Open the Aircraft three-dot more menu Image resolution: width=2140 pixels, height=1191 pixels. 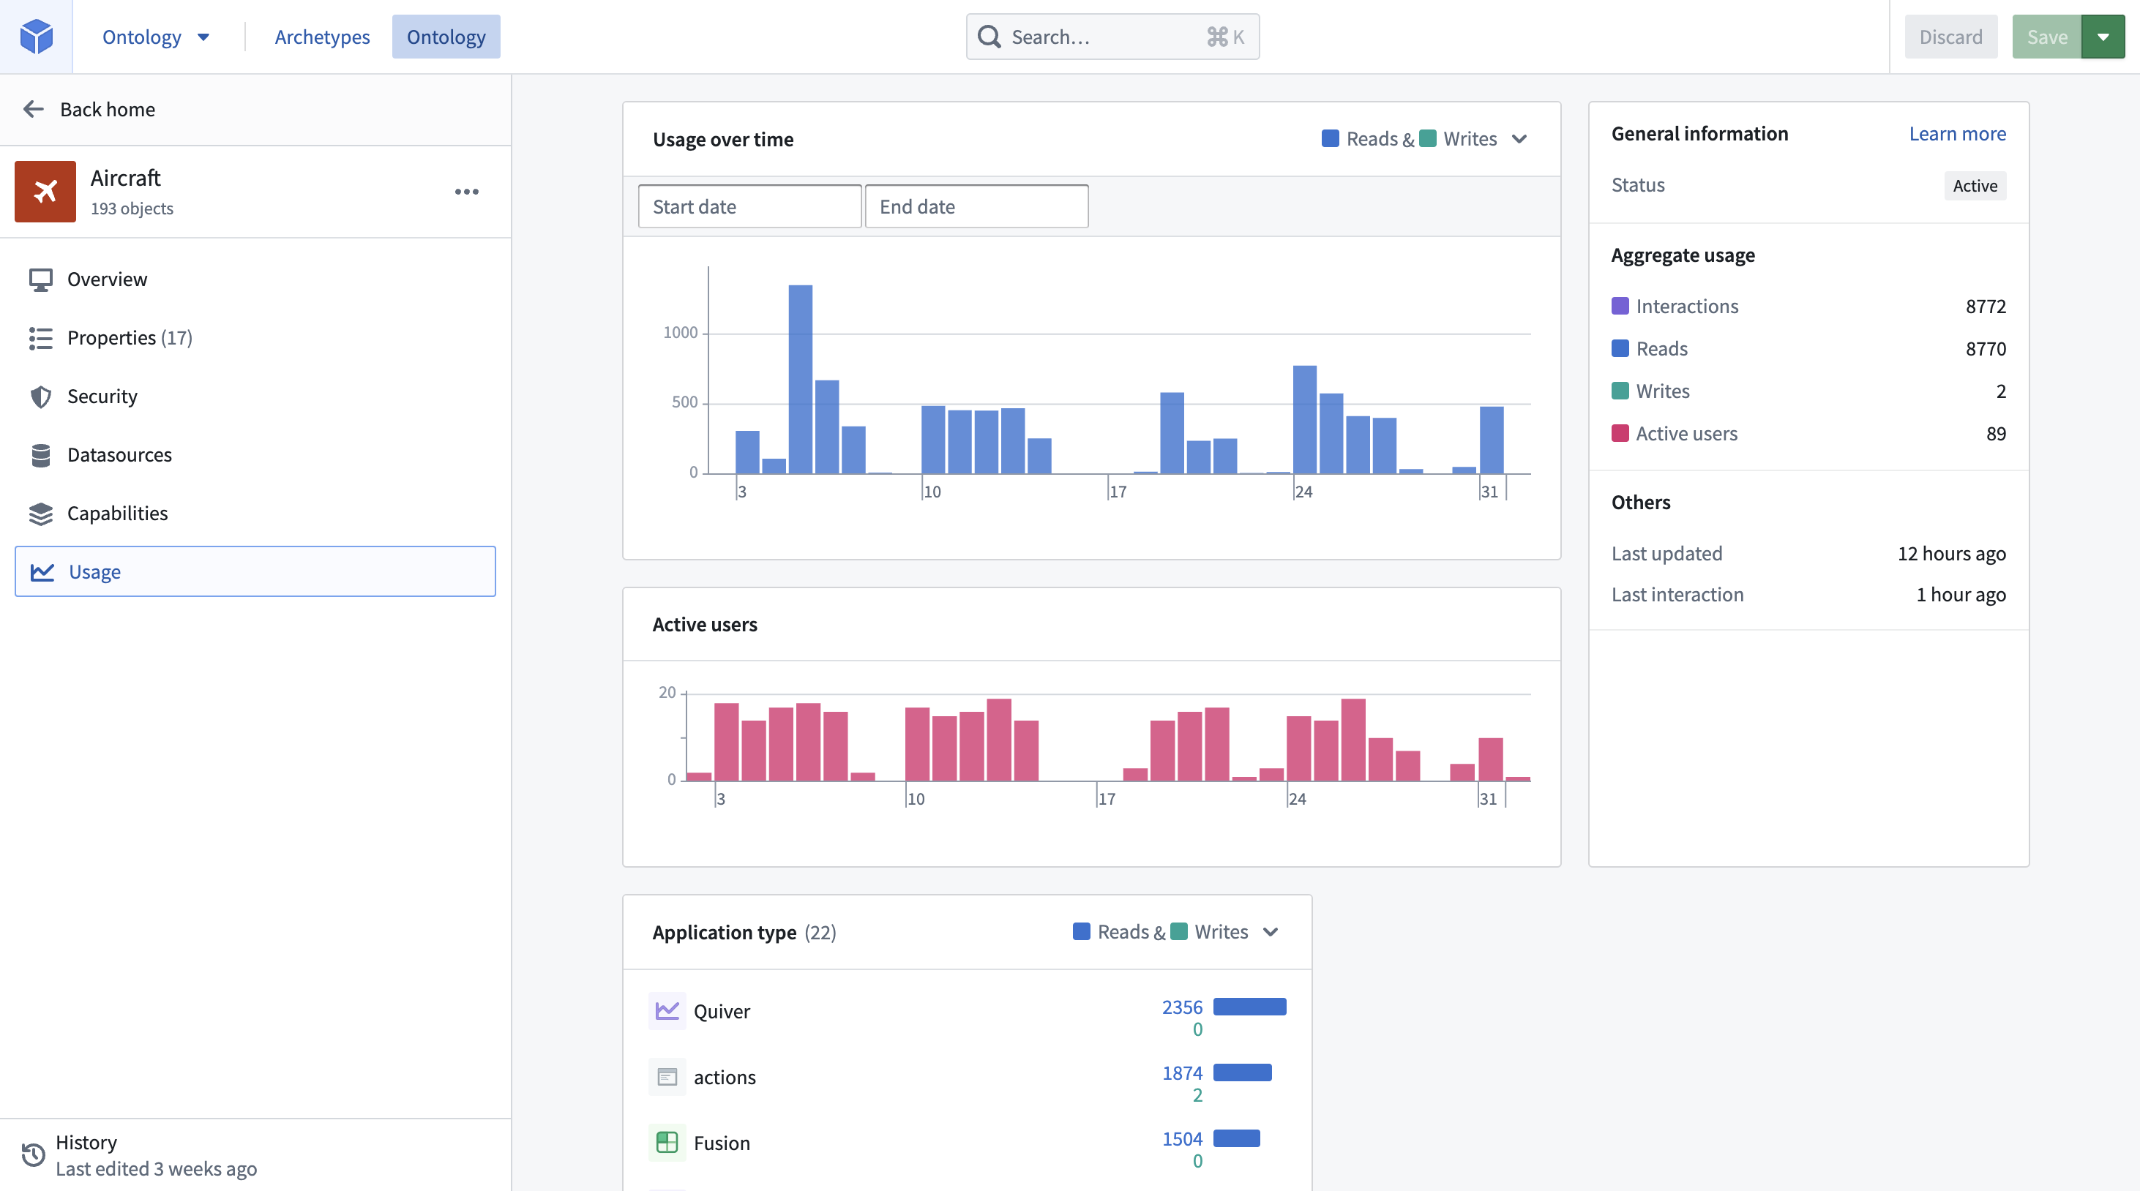[466, 192]
